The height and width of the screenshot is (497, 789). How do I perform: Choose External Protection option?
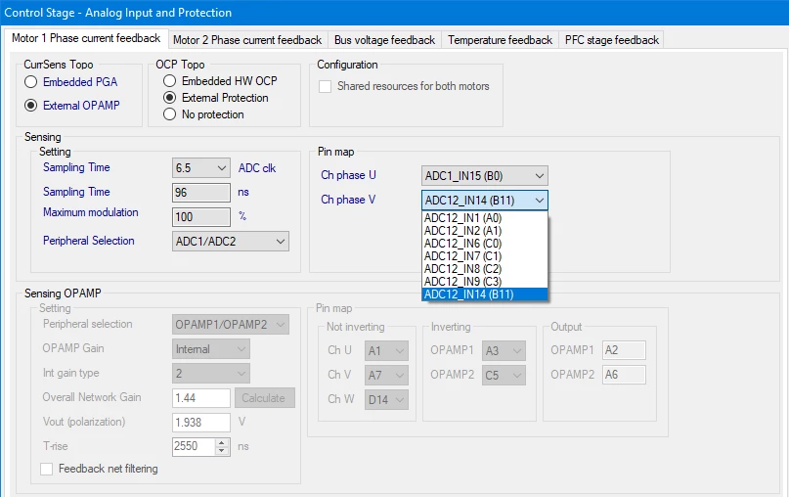[x=169, y=97]
